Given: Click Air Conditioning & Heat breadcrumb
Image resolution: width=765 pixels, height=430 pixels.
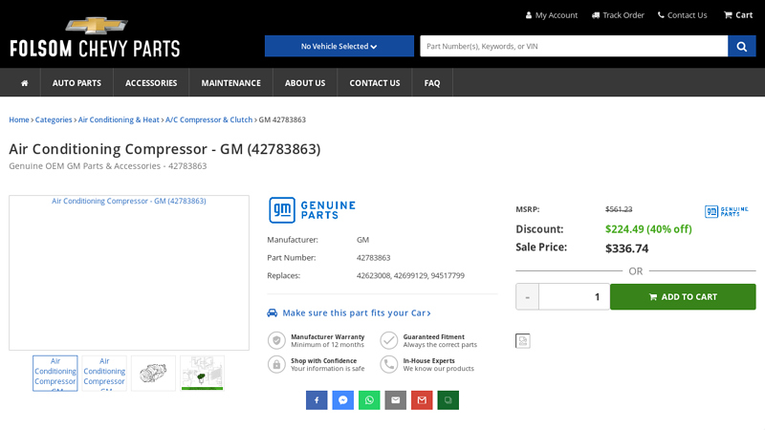Looking at the screenshot, I should (x=119, y=120).
